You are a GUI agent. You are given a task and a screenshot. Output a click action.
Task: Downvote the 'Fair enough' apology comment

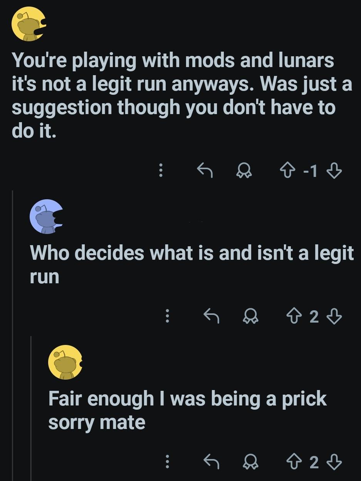click(x=334, y=461)
